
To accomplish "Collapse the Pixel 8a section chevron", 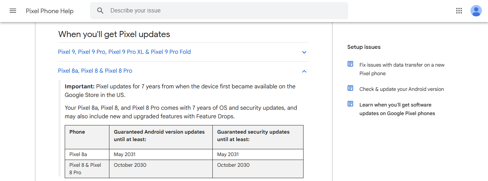I will point(304,71).
